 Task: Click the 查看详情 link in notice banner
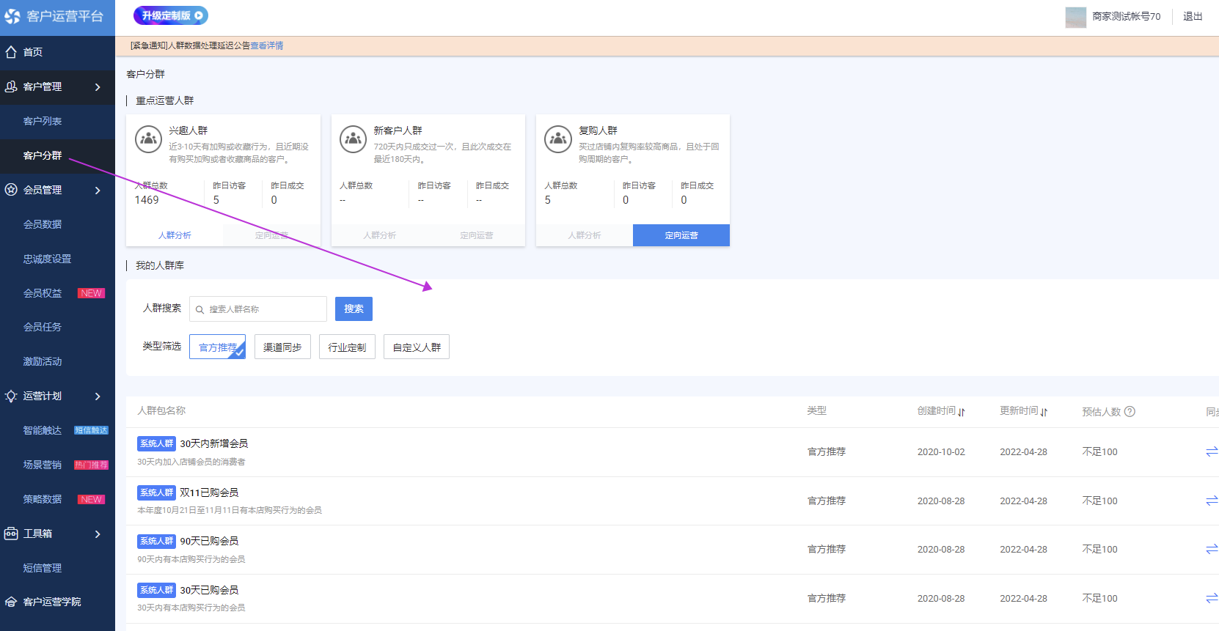click(267, 45)
